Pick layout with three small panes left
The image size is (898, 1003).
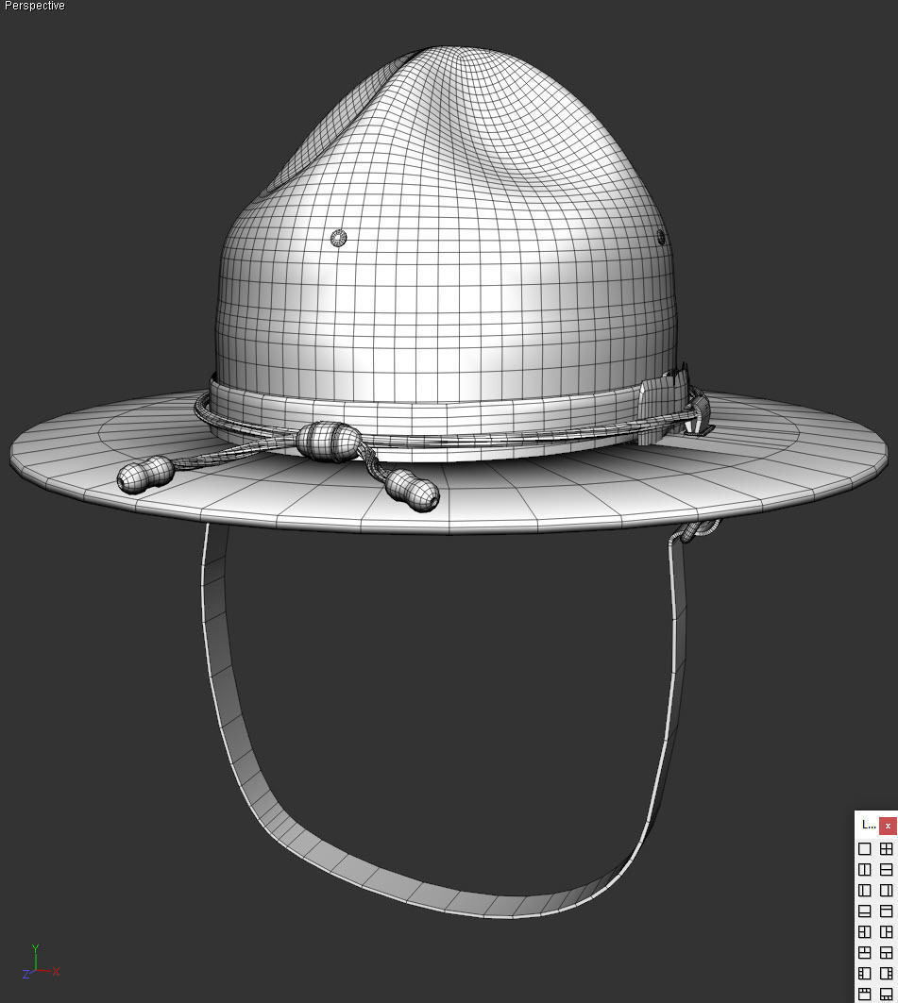point(864,974)
